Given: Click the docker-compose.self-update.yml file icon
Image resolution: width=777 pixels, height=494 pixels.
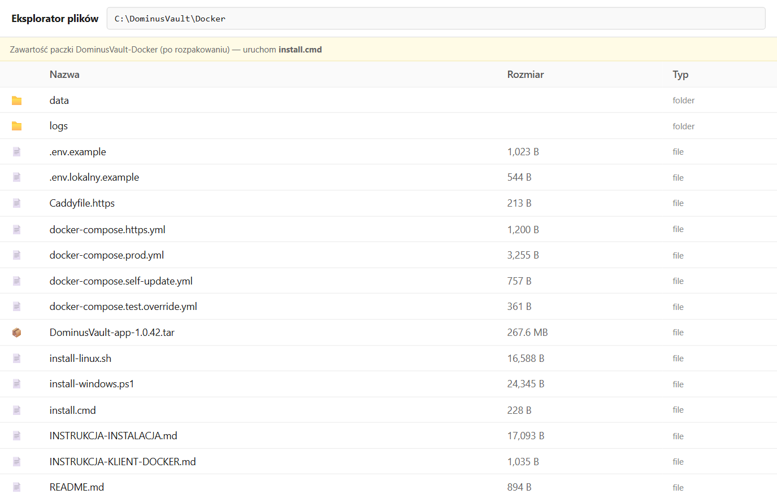Looking at the screenshot, I should click(x=17, y=281).
